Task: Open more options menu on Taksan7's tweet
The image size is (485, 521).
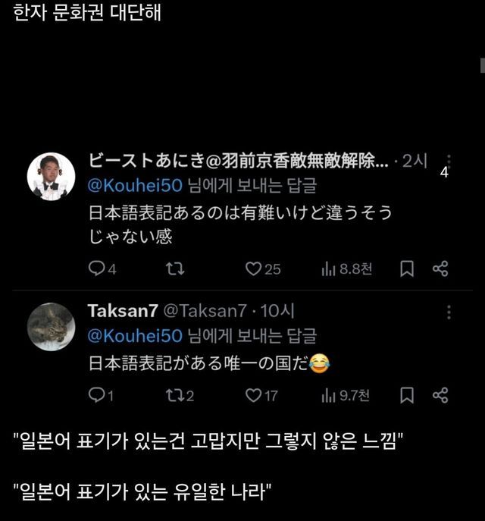Action: (449, 312)
